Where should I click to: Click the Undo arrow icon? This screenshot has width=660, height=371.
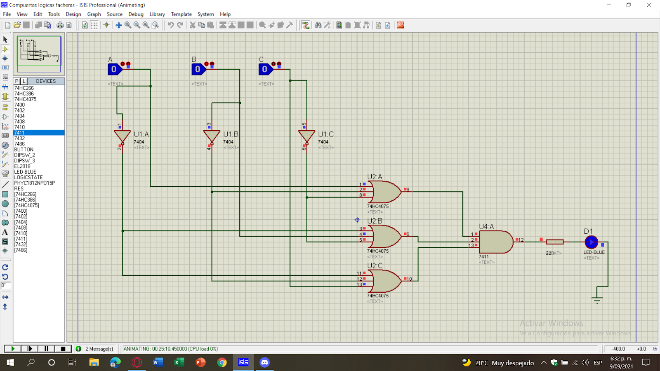[x=171, y=25]
